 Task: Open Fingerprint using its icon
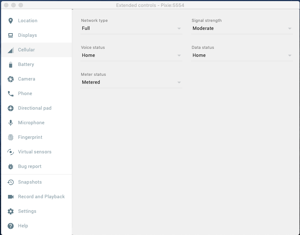[11, 137]
